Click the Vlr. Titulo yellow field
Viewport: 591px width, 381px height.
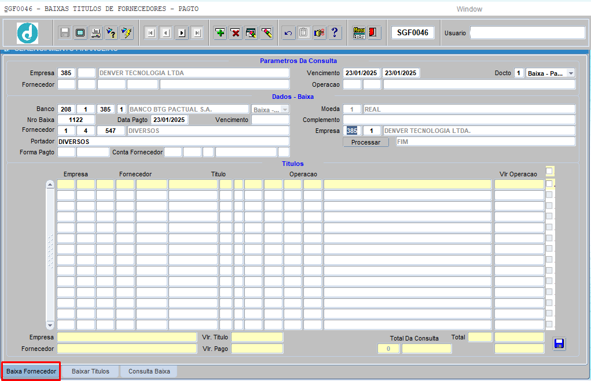(257, 337)
